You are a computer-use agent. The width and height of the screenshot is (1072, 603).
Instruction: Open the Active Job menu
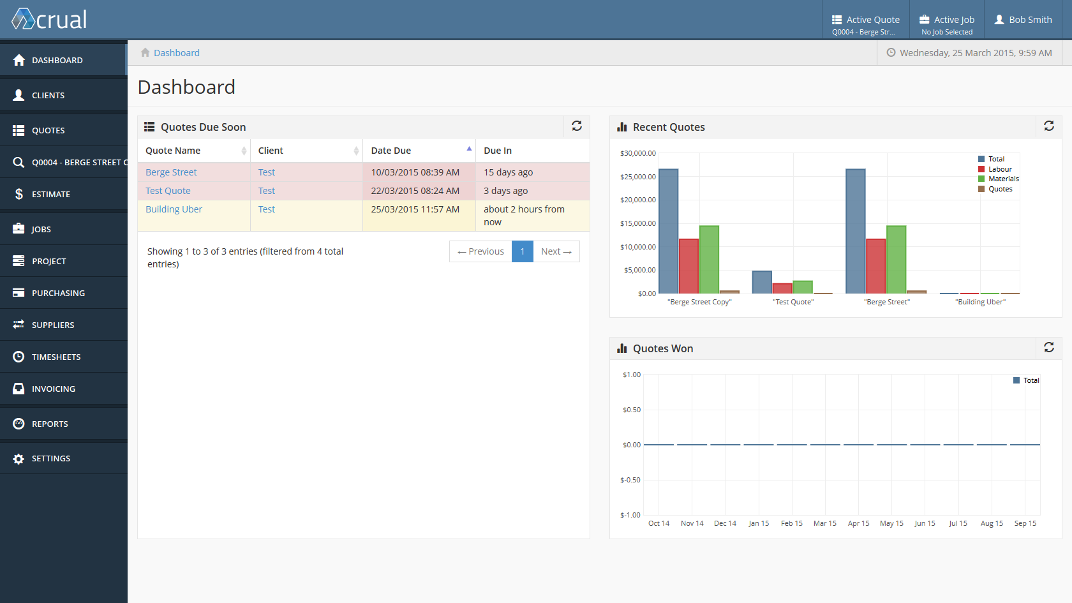point(946,24)
